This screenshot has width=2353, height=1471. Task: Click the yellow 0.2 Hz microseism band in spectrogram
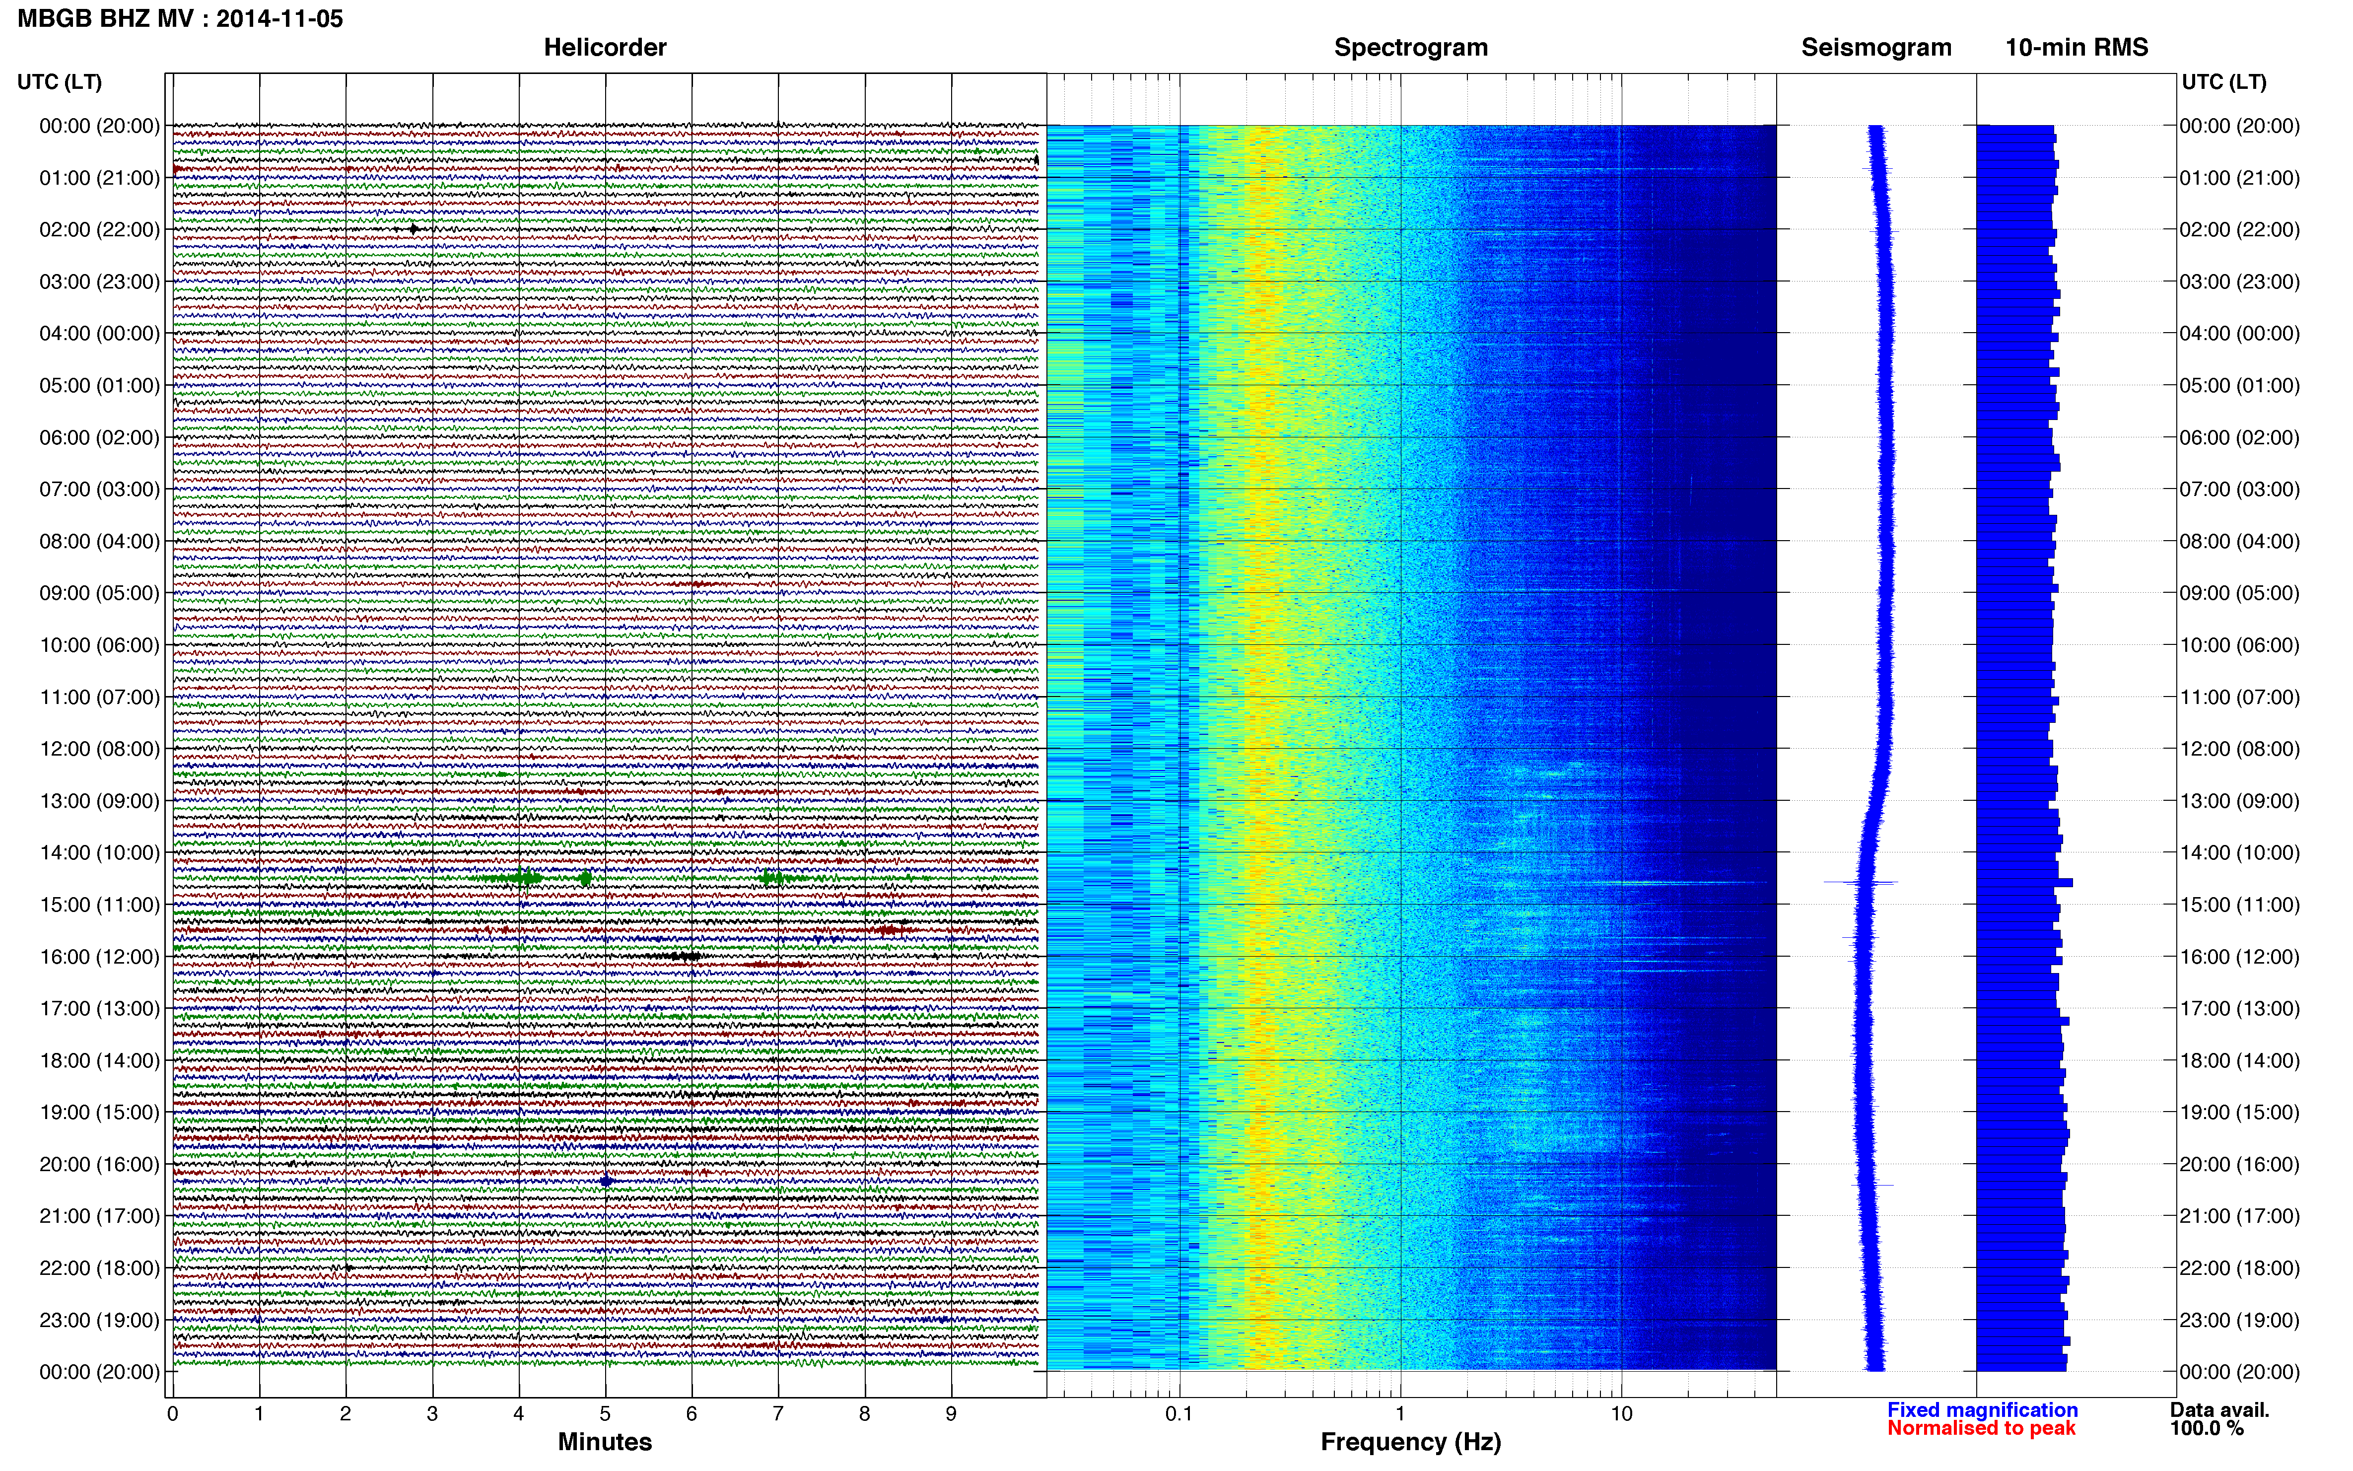[1261, 747]
